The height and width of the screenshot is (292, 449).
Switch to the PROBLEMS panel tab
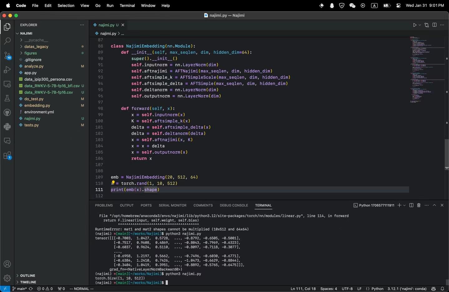coord(104,205)
